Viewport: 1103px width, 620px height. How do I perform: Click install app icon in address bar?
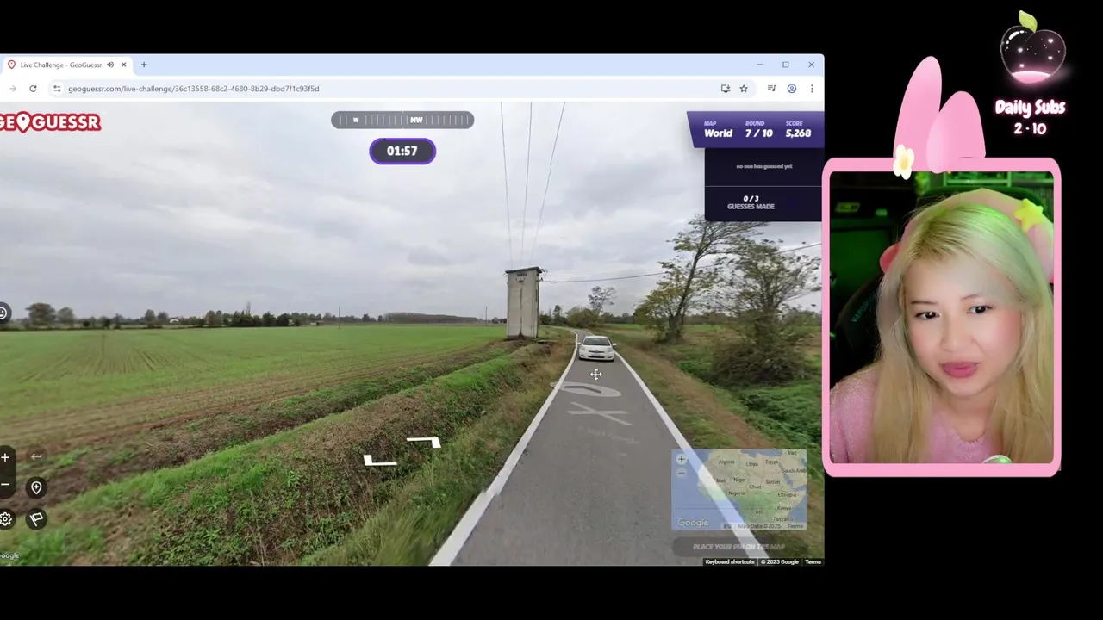[x=726, y=89]
